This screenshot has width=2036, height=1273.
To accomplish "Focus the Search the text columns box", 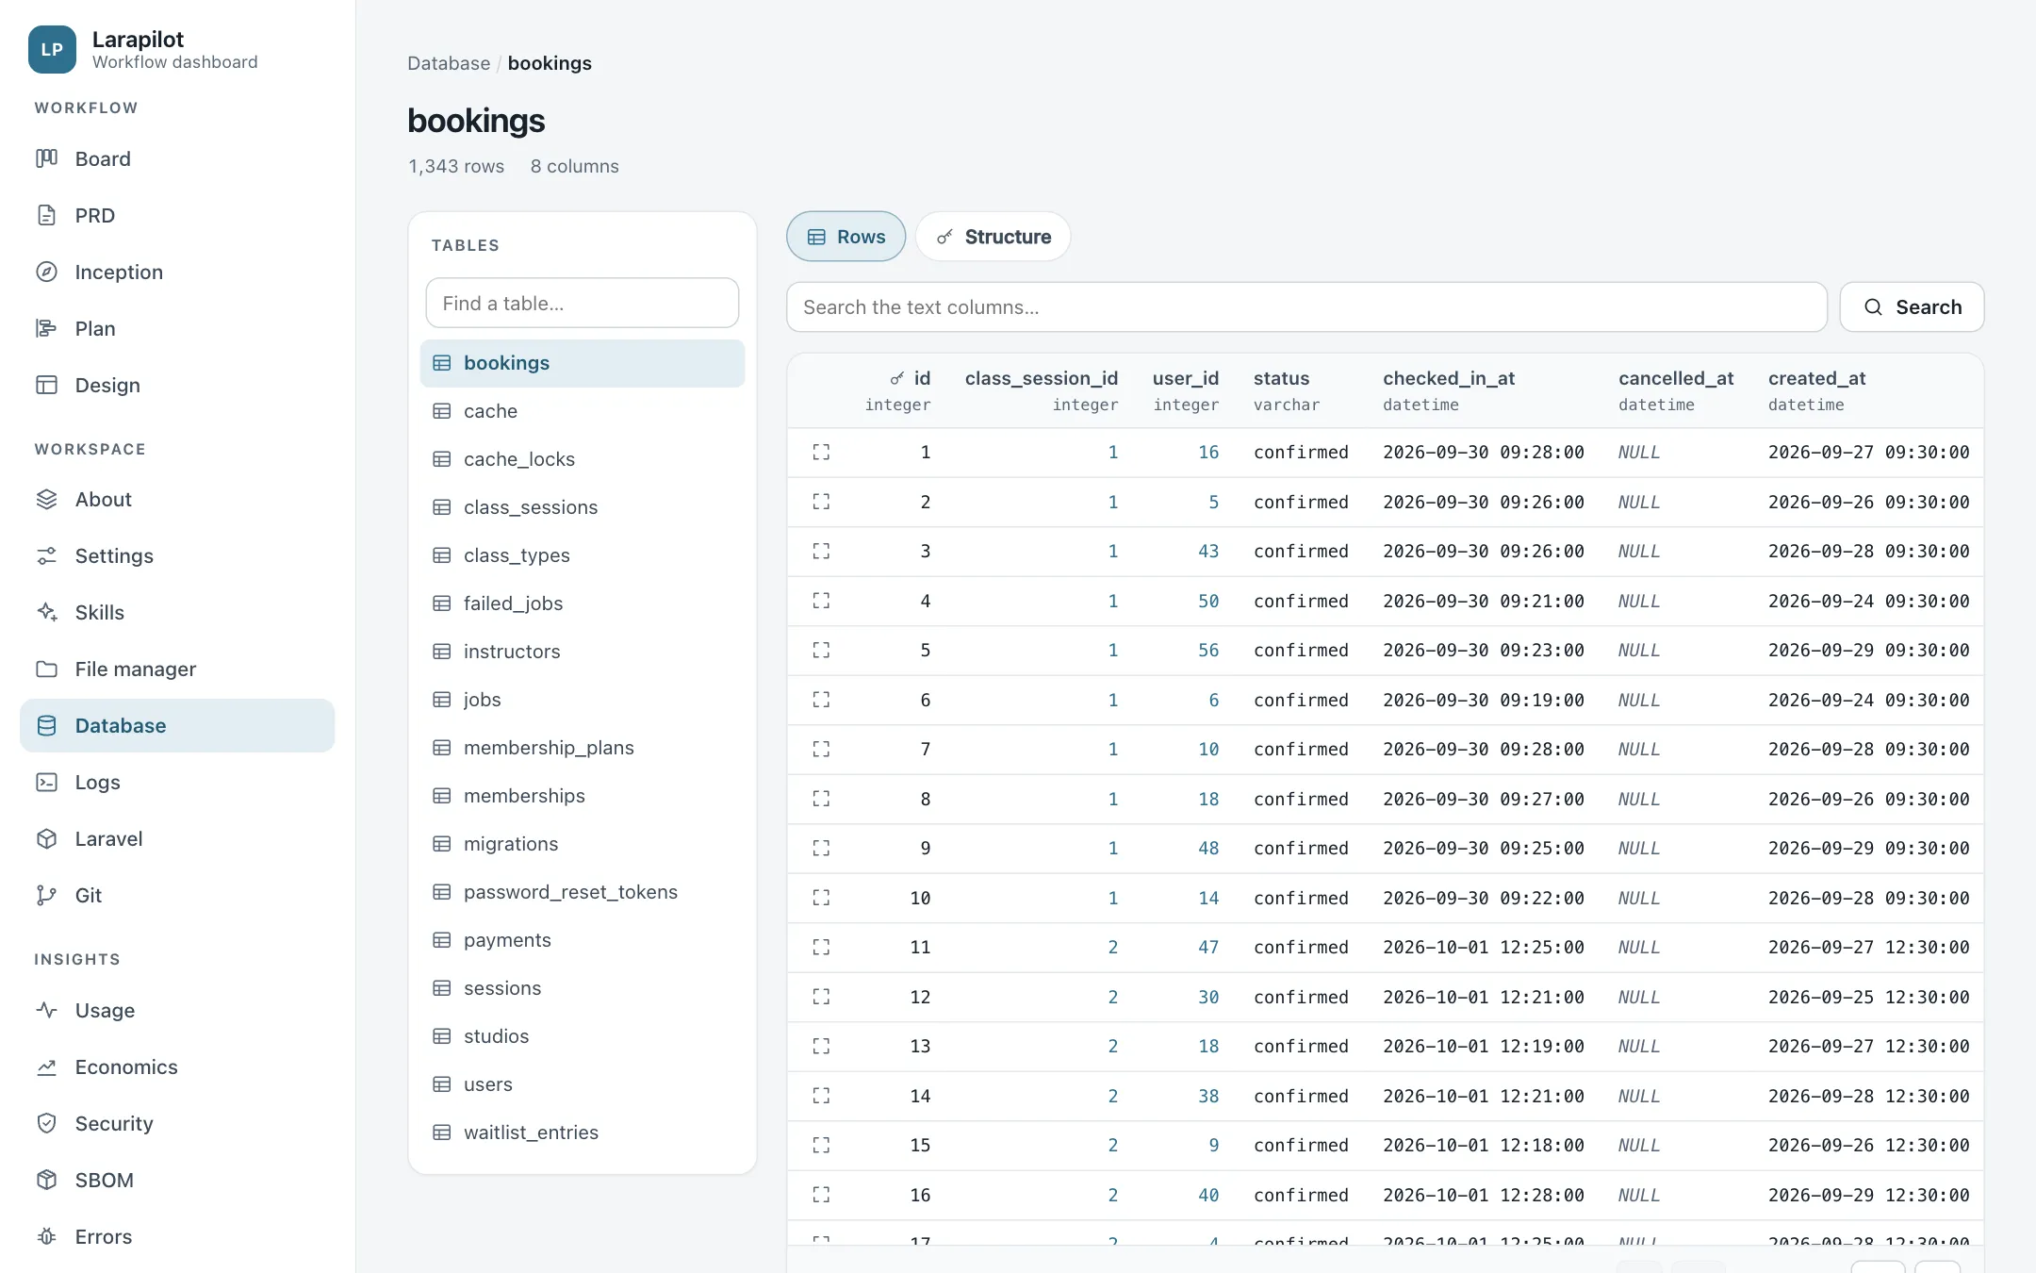I will [1306, 307].
